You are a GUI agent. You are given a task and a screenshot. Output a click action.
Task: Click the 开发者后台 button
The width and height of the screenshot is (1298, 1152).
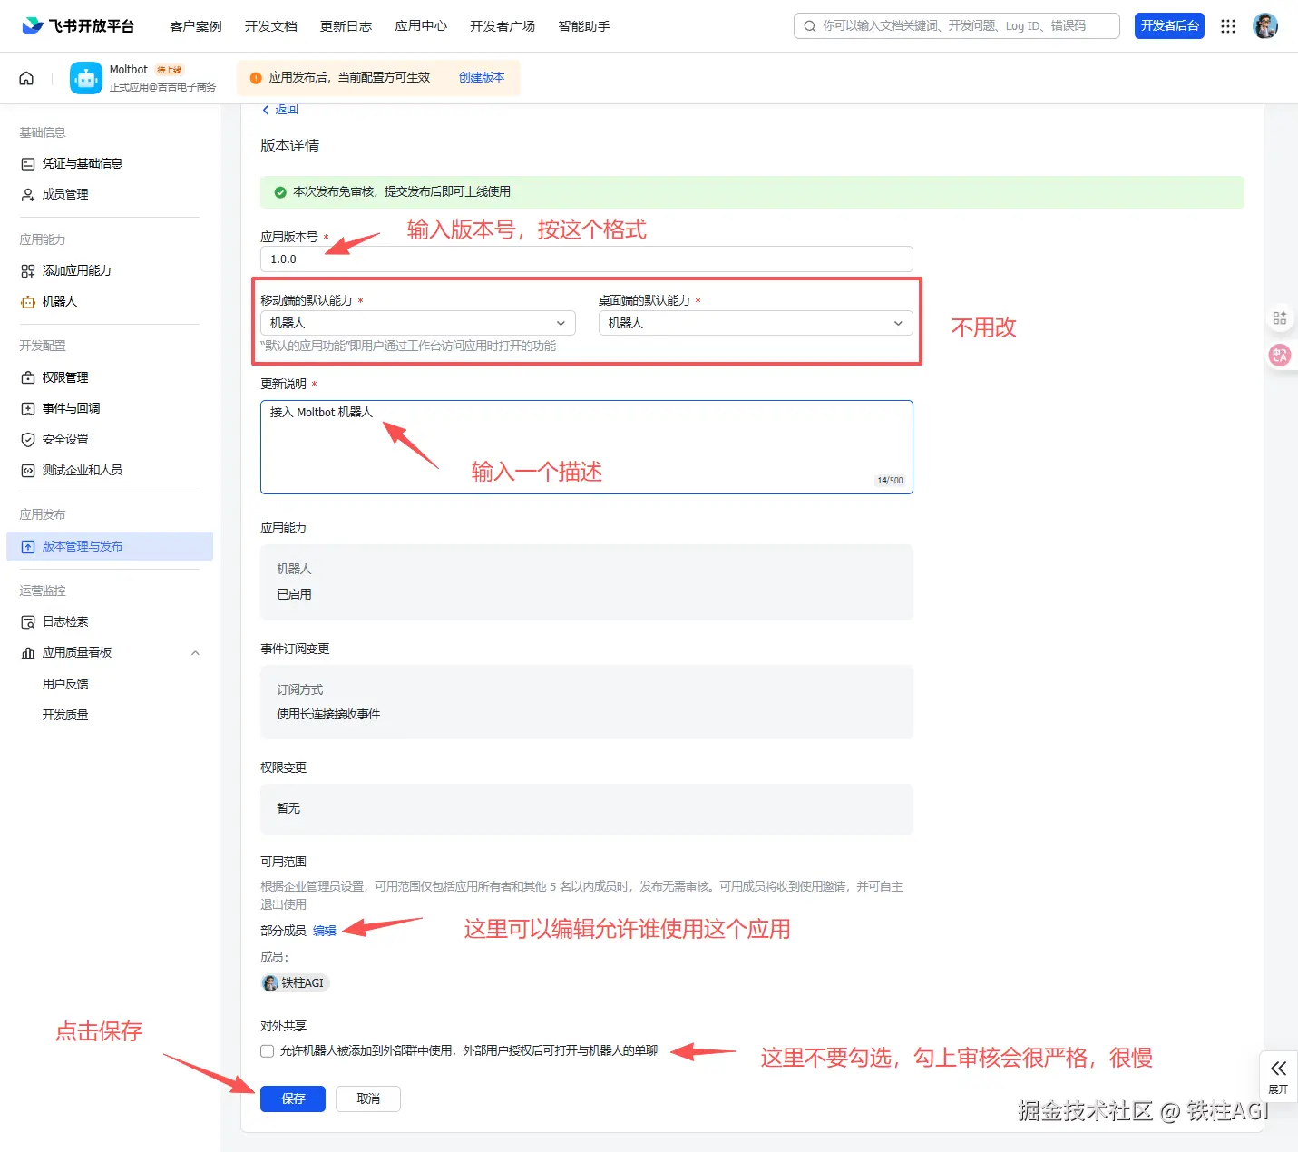point(1169,25)
